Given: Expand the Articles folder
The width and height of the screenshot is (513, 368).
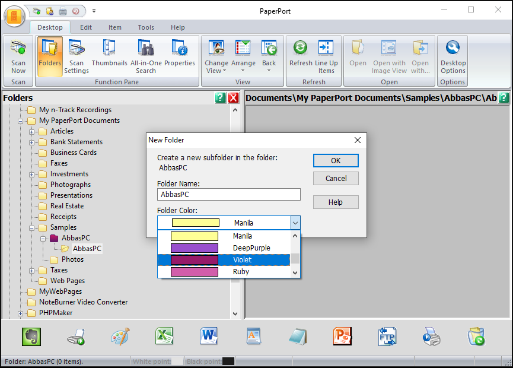Looking at the screenshot, I should coord(31,132).
